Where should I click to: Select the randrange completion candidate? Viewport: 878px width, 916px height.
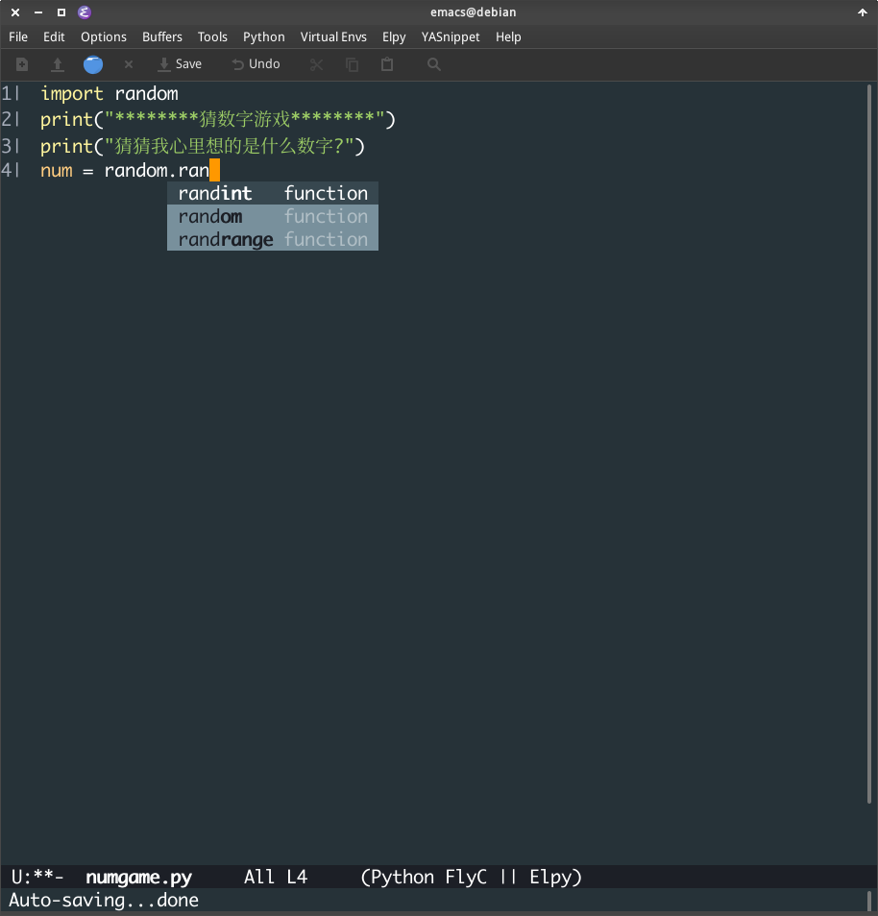point(273,239)
